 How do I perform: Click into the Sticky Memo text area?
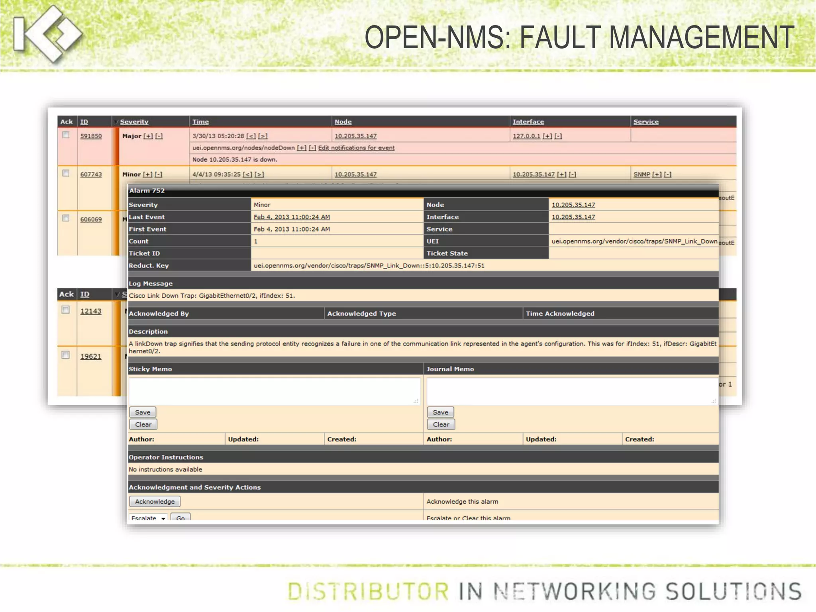point(275,391)
